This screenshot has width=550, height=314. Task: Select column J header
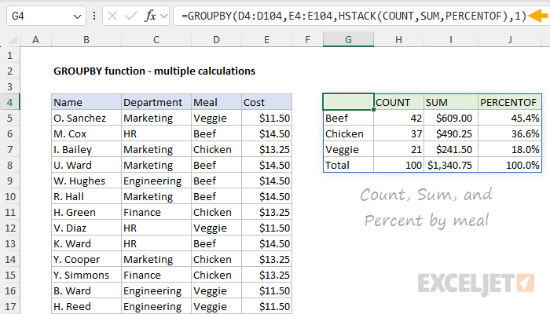click(x=510, y=40)
